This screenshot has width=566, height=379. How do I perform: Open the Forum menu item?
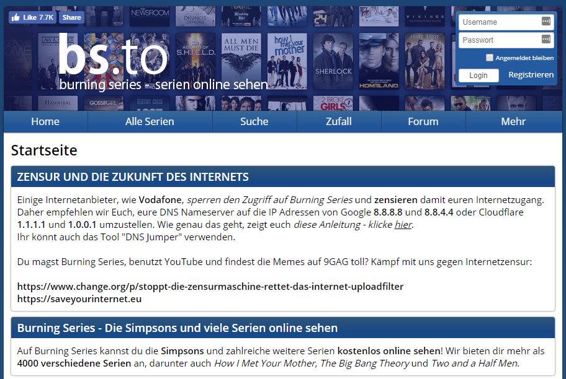(423, 121)
